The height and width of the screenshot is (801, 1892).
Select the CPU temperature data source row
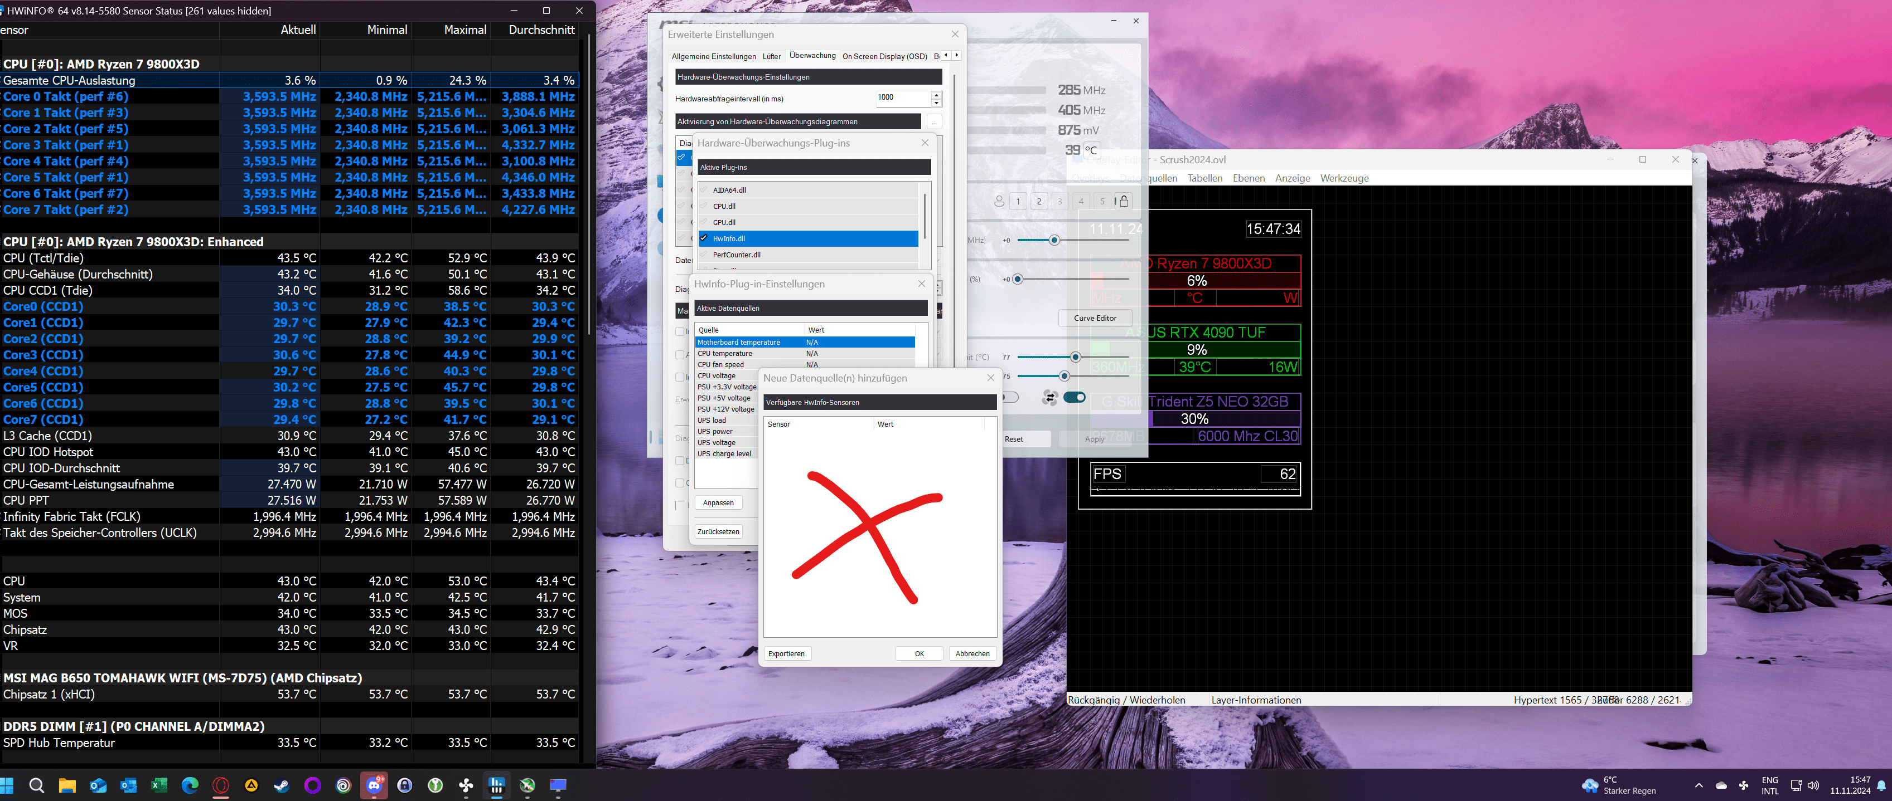(x=725, y=354)
